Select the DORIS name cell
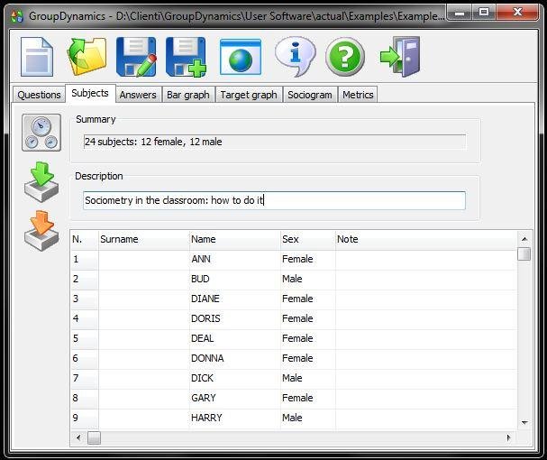The image size is (547, 460). [235, 319]
